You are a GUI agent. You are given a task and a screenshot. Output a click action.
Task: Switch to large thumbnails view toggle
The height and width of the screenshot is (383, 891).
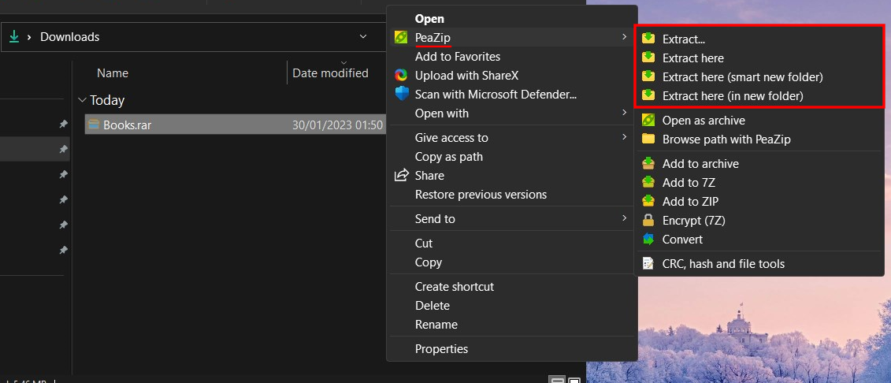tap(575, 381)
